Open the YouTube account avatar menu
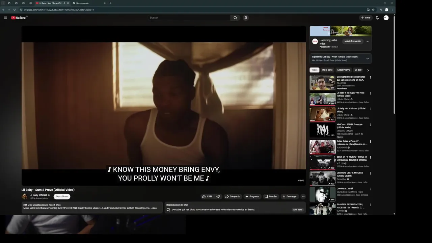Screen dimensions: 432x243 click(386, 18)
